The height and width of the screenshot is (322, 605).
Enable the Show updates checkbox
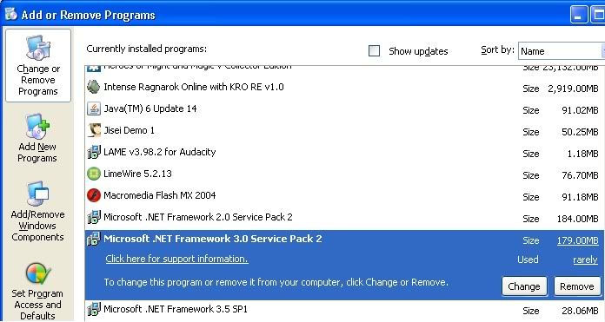tap(374, 51)
